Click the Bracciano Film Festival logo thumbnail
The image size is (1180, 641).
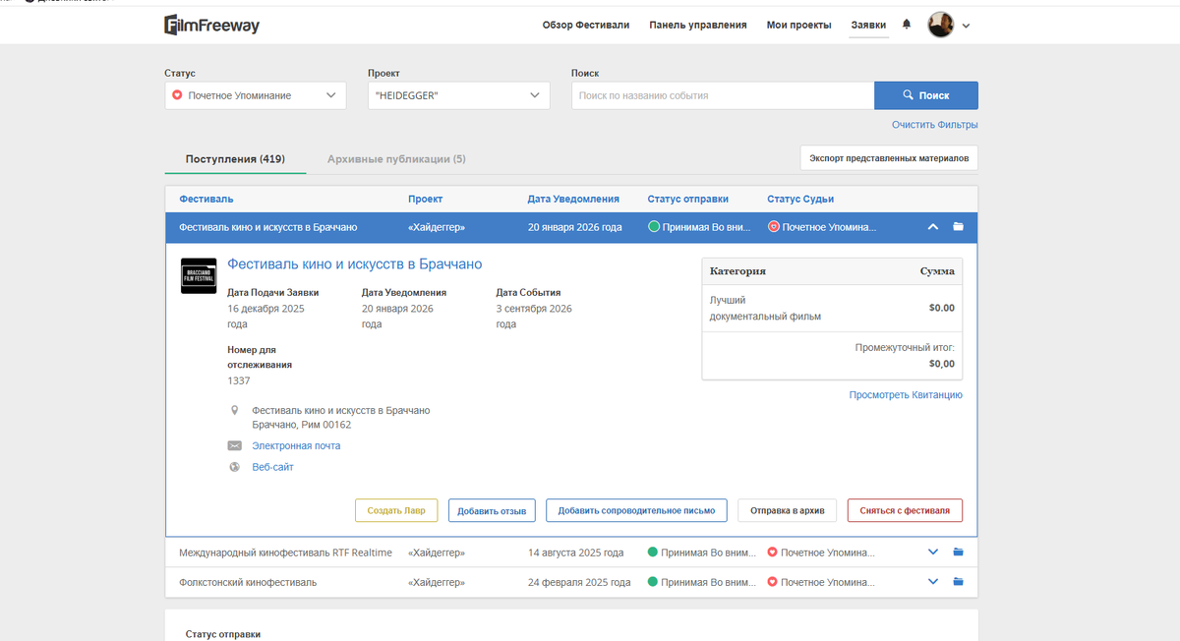pyautogui.click(x=199, y=276)
